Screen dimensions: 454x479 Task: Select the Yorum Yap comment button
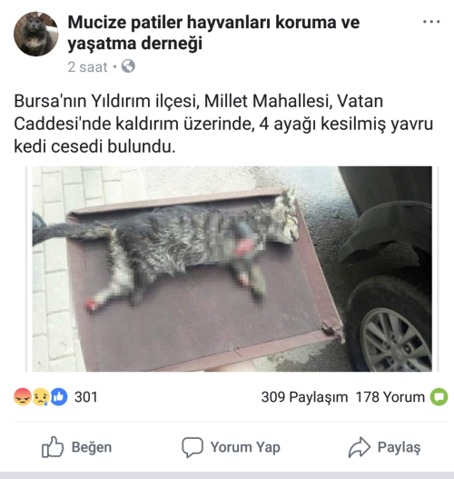[231, 447]
